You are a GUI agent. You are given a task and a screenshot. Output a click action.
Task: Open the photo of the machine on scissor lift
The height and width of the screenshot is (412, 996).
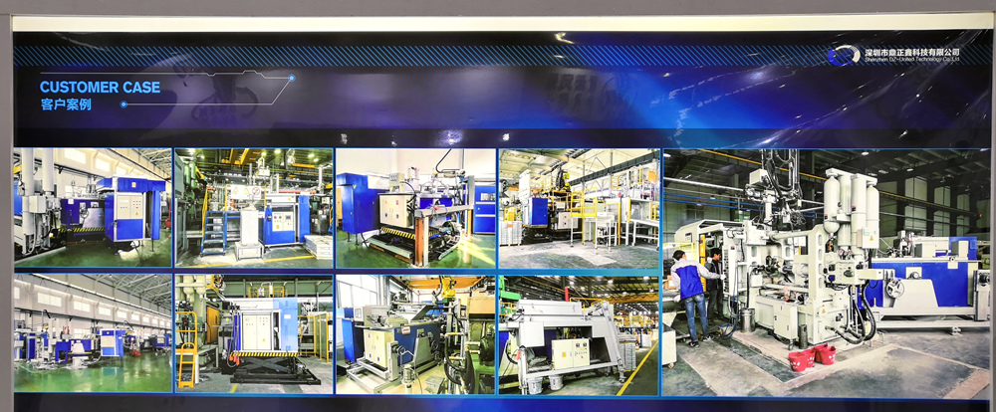pos(253,333)
